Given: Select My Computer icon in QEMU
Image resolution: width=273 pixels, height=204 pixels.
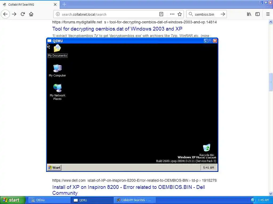Looking at the screenshot, I should pos(57,71).
